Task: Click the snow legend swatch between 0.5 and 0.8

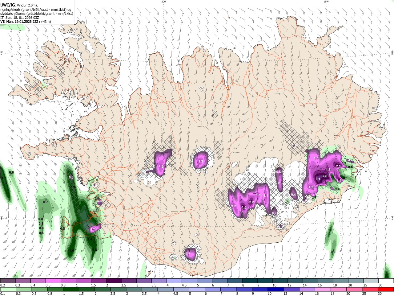Action: [x=53, y=281]
